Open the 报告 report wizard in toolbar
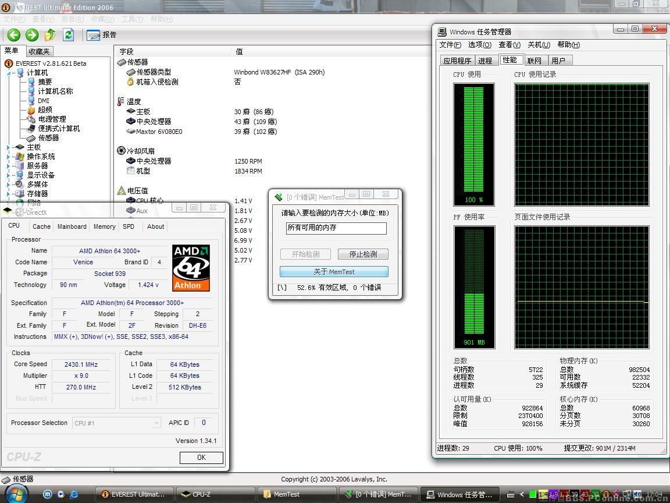This screenshot has height=503, width=670. (x=101, y=35)
